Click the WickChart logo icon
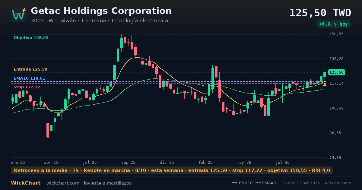 19,14
